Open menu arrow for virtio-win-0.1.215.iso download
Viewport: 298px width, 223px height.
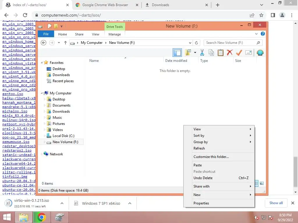[x=62, y=203]
